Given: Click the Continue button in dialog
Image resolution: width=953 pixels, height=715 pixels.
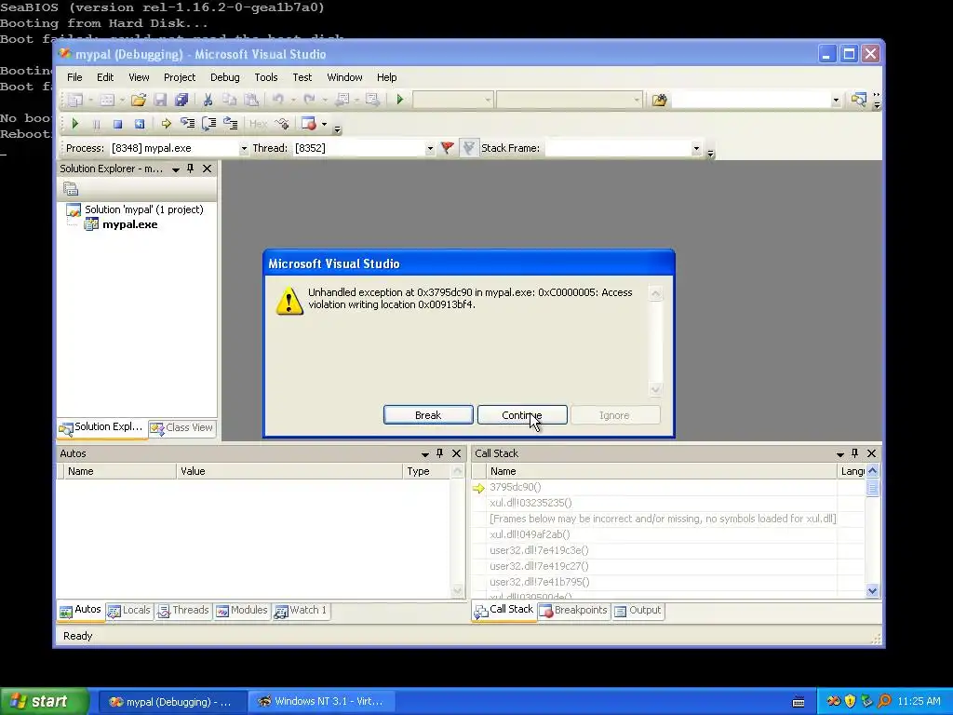Looking at the screenshot, I should [522, 415].
